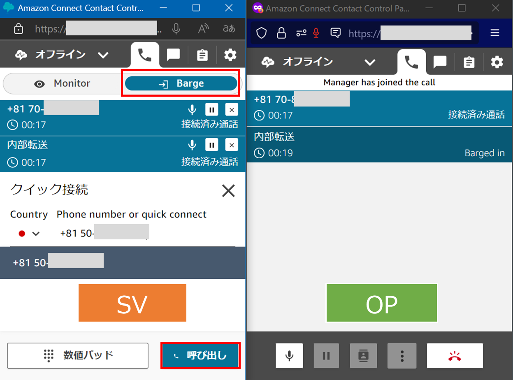Click the OP address bar URL
Viewport: 513px width, 380px height.
(410, 33)
